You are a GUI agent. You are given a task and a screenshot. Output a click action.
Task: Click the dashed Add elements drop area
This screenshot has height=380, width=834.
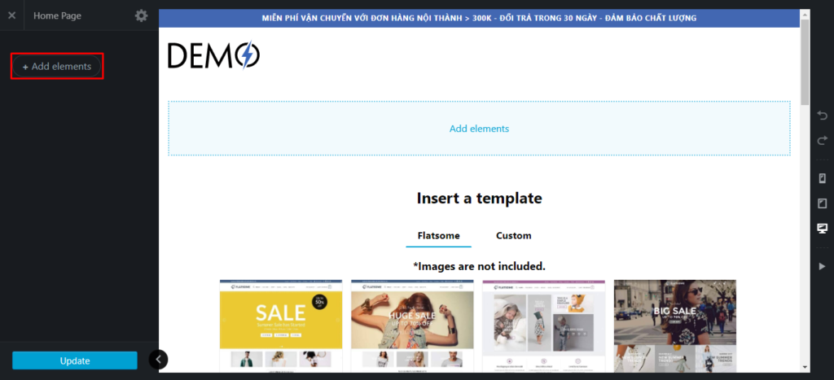click(x=479, y=129)
